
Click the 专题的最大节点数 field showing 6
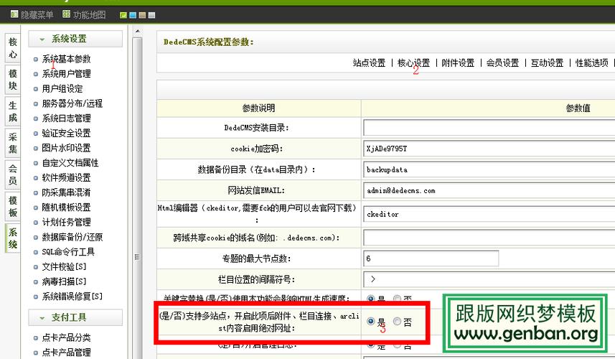(431, 258)
